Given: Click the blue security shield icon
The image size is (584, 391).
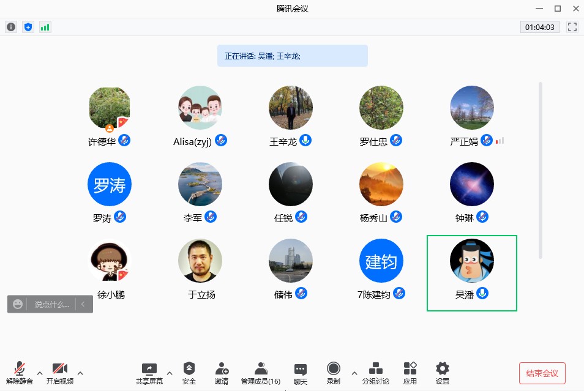Looking at the screenshot, I should click(x=28, y=27).
